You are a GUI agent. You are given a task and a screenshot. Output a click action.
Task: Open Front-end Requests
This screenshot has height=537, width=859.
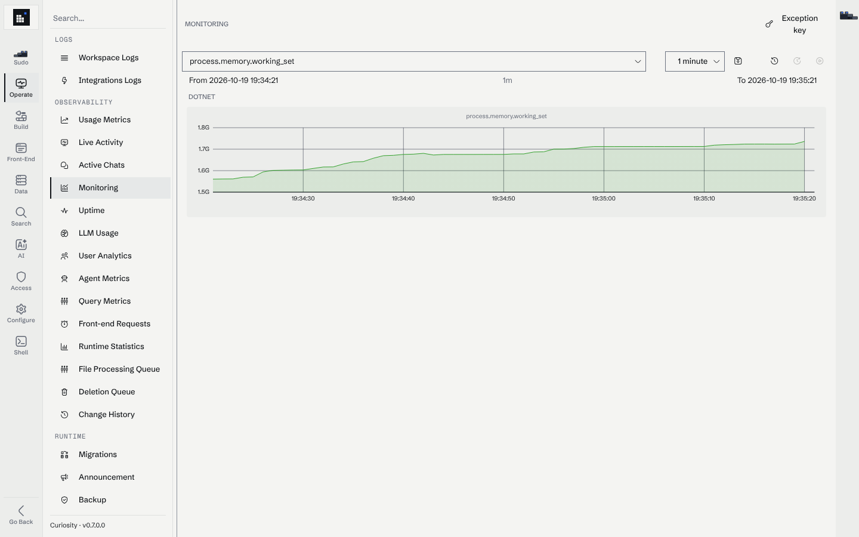pos(110,324)
